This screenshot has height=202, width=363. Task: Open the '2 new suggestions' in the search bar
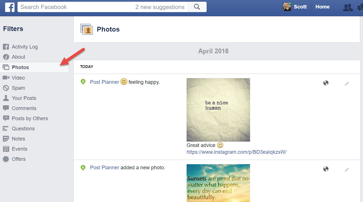160,7
